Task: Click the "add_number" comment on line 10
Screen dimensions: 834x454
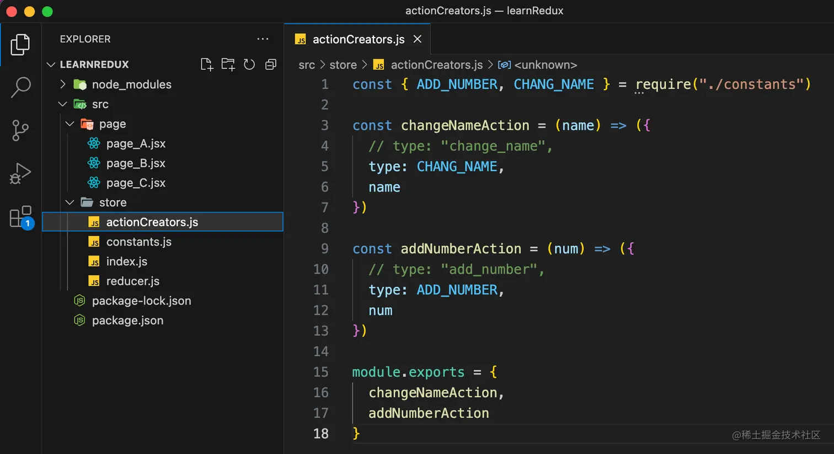Action: click(x=457, y=269)
